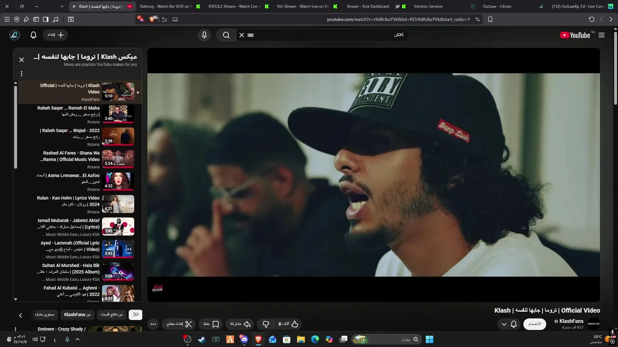Open YouTube notifications bell in header
This screenshot has width=618, height=347.
click(33, 35)
